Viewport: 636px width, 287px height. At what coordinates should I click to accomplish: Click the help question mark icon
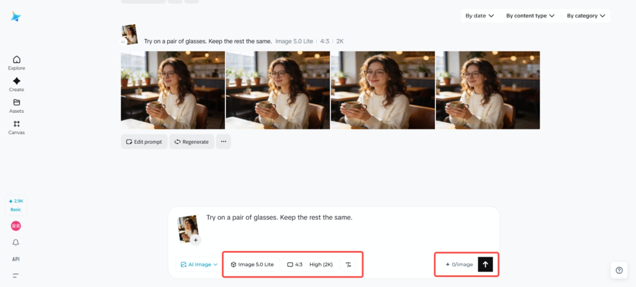(x=619, y=270)
